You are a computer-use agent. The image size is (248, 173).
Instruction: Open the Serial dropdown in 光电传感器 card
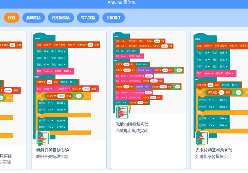point(209,74)
